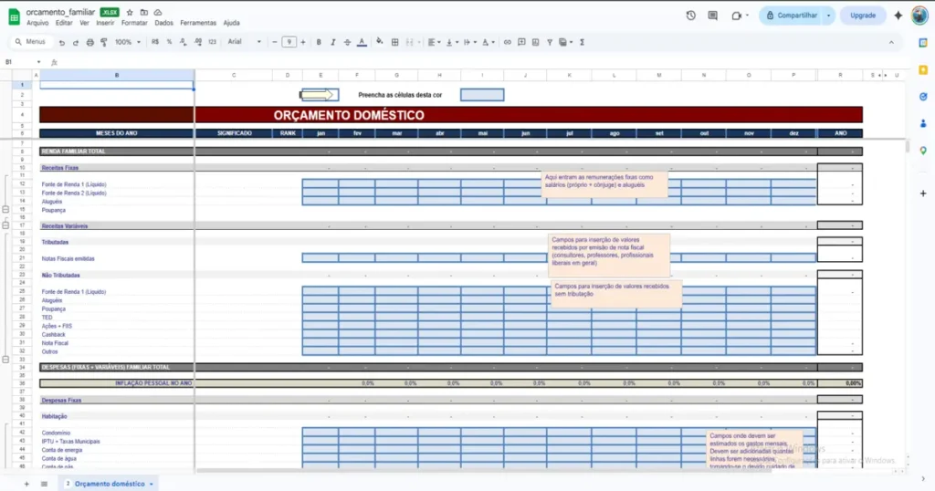The height and width of the screenshot is (491, 935).
Task: Decrease font size with minus button
Action: point(274,42)
